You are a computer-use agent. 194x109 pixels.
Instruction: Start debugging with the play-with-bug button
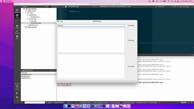[17, 97]
